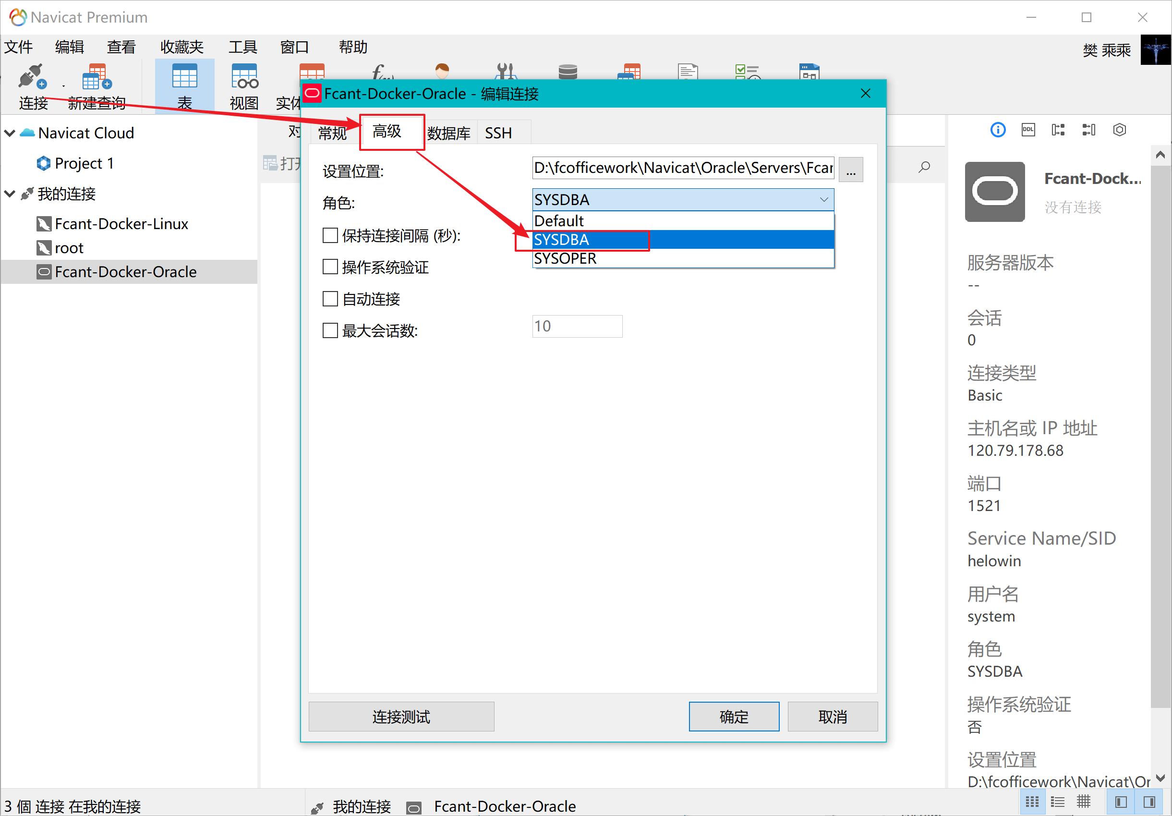Screen dimensions: 1172x816
Task: Enable the keep-alive interval (保持连接间隔) checkbox
Action: 330,236
